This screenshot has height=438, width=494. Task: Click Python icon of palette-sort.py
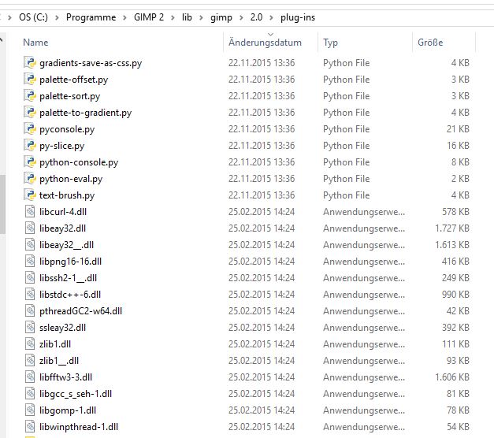[30, 95]
